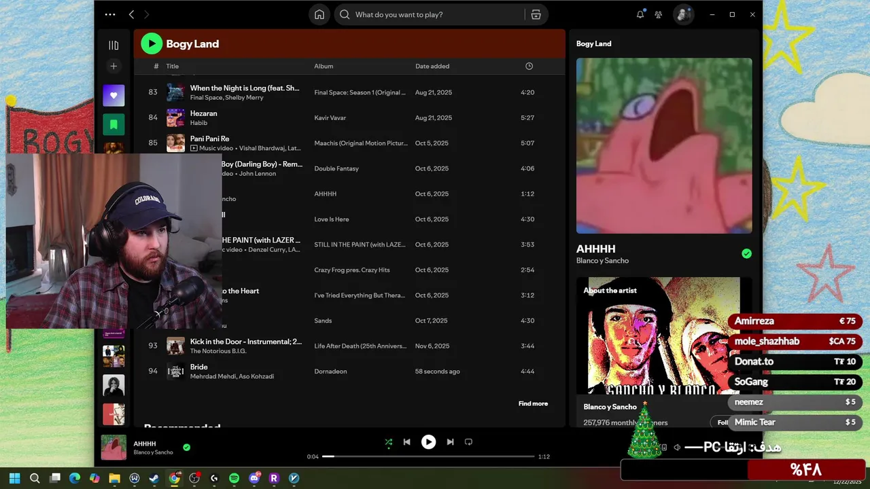Open album Sands
The height and width of the screenshot is (489, 870).
pos(323,321)
